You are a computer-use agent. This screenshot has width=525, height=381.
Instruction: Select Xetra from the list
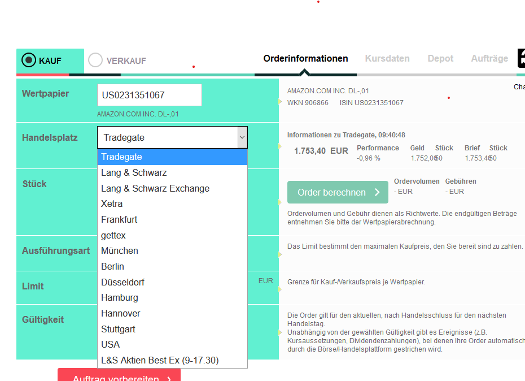pos(172,204)
